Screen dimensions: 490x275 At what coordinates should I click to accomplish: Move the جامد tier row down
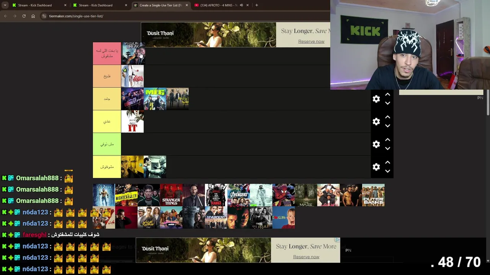[x=387, y=103]
